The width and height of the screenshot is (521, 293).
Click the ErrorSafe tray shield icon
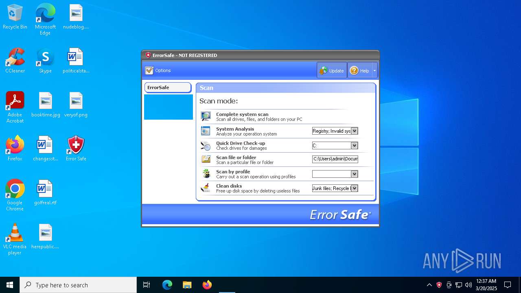tap(439, 285)
